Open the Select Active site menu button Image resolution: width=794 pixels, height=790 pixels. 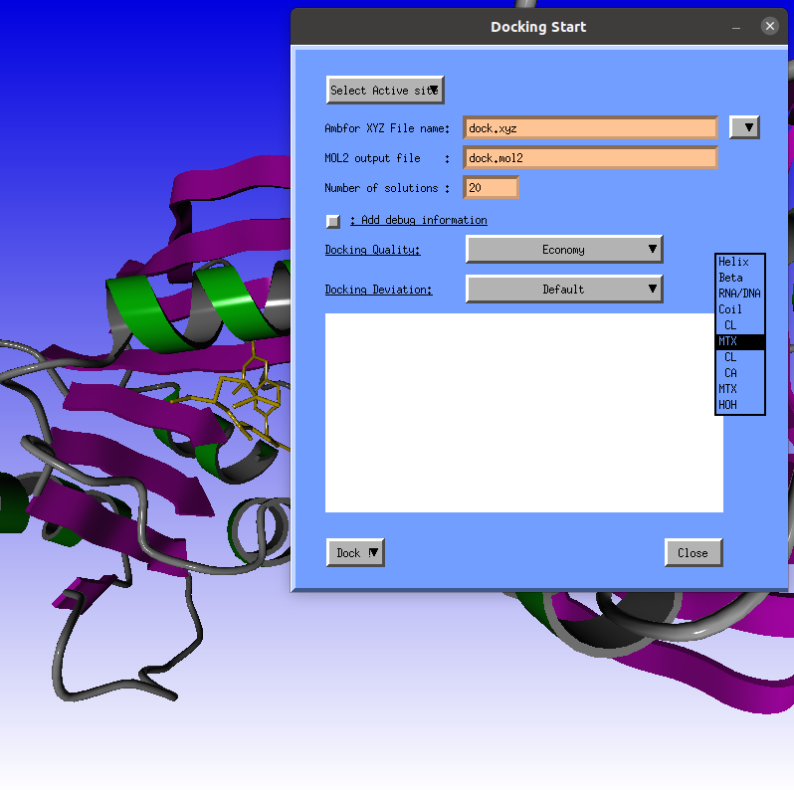coord(384,91)
